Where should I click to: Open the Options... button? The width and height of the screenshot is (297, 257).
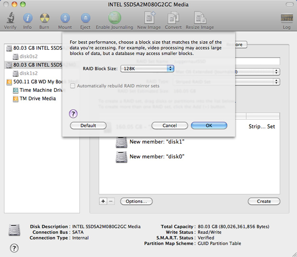(x=137, y=201)
